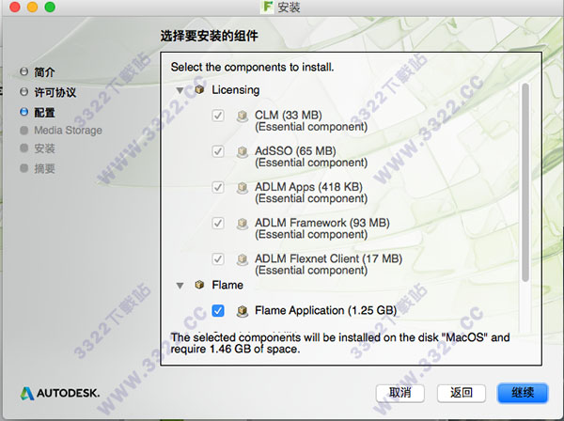
Task: Click the 继续 button
Action: [523, 393]
